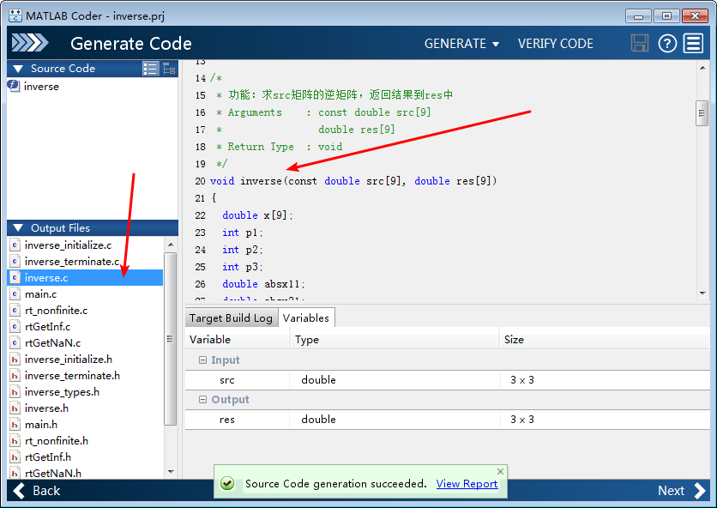Click the inverse_terminate.c file icon
This screenshot has height=508, width=717.
15,262
